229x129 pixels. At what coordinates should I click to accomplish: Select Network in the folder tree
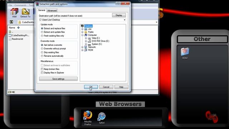coord(92,47)
